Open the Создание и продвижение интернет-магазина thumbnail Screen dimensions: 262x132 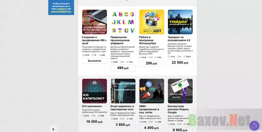tap(94, 22)
